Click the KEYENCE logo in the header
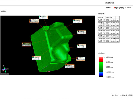133x100 pixels. pyautogui.click(x=119, y=8)
